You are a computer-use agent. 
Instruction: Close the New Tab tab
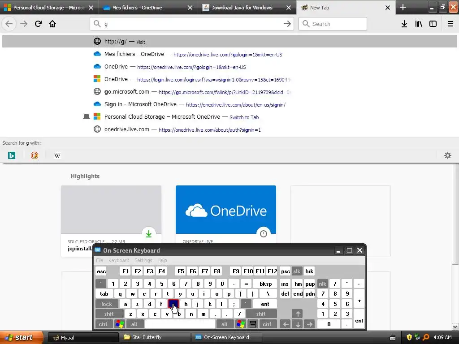[x=388, y=8]
